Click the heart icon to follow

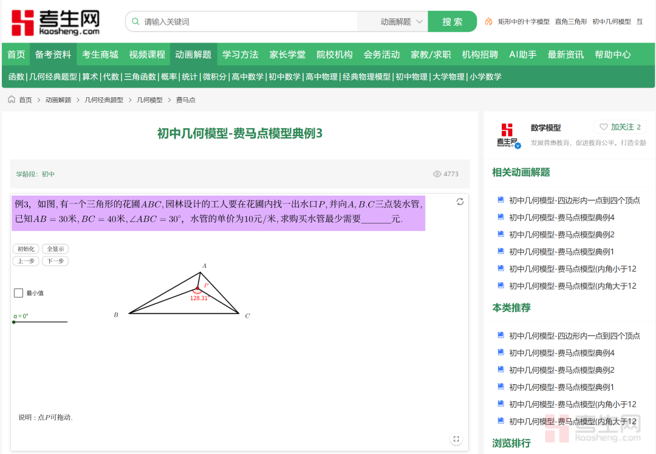point(603,127)
